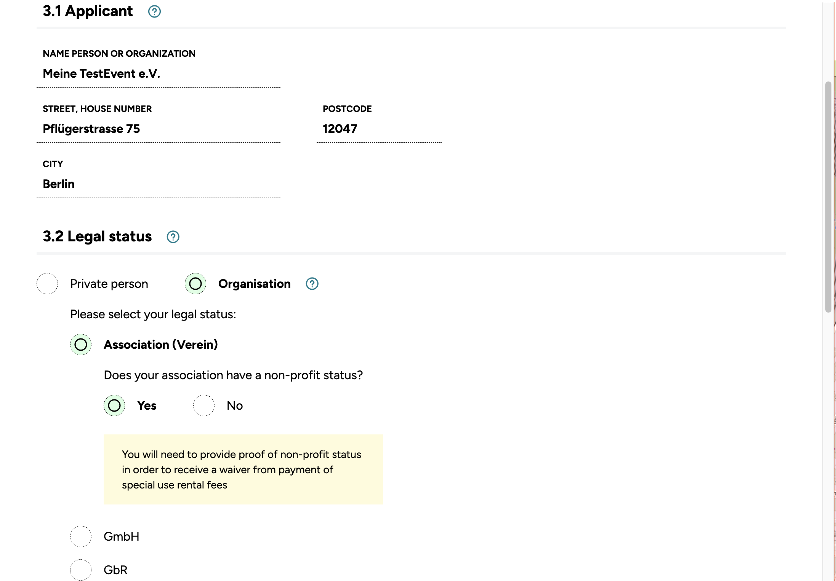Click the name person or organization field
836x581 pixels.
[158, 74]
